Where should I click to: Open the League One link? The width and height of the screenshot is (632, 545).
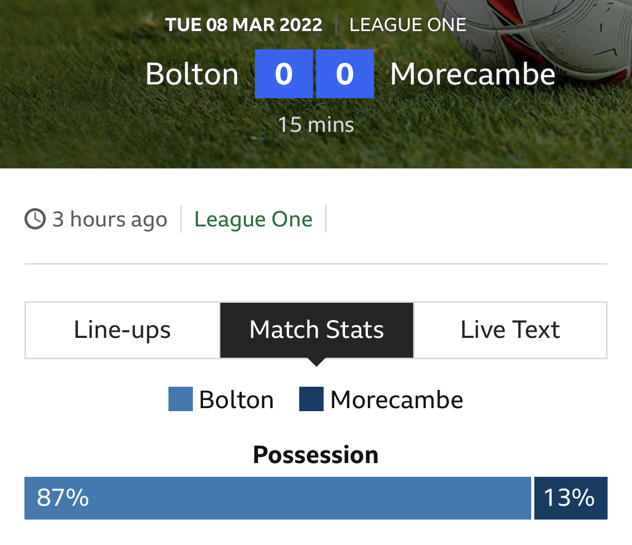tap(253, 219)
